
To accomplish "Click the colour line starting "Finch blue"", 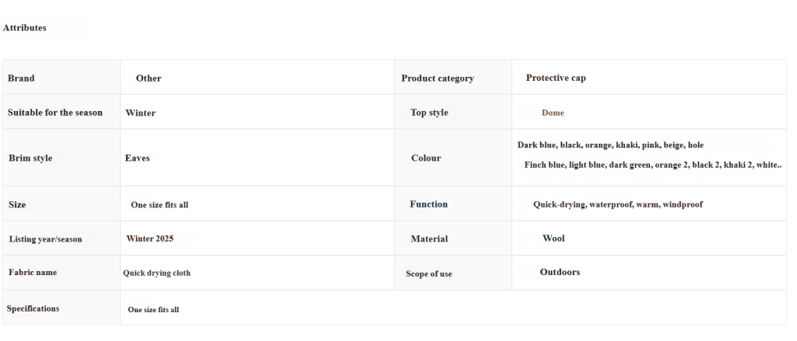I will tap(652, 165).
